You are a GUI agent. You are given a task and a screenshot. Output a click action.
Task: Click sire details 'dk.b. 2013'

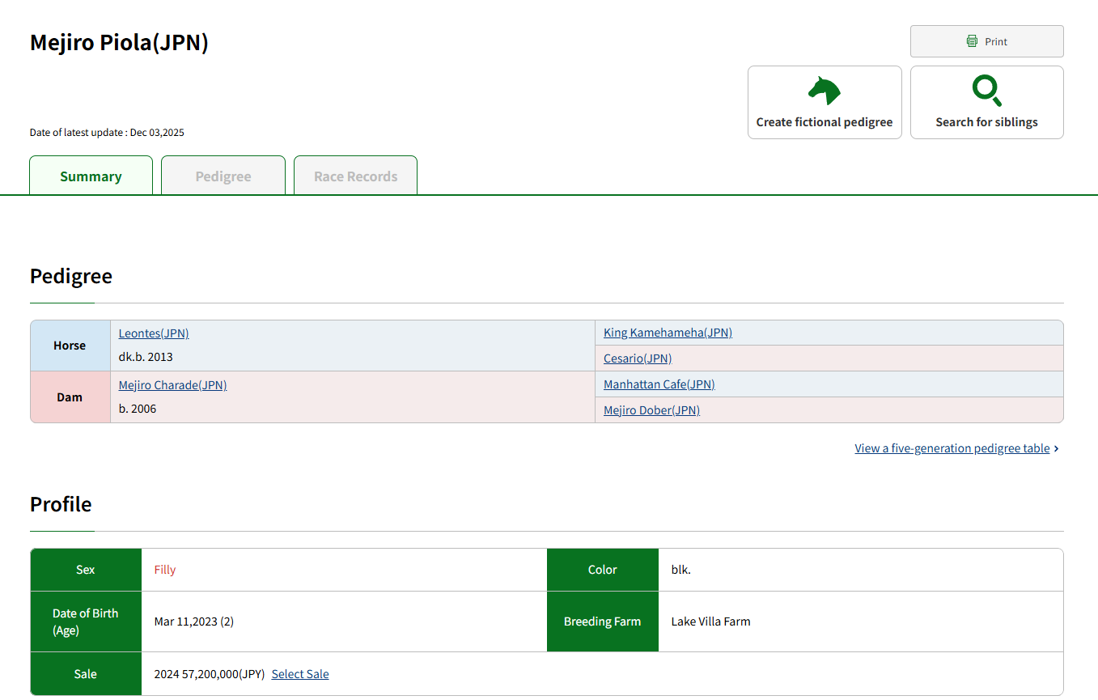[x=146, y=357]
